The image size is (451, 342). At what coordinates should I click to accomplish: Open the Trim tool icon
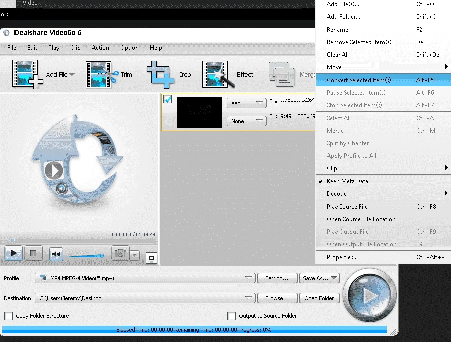coord(102,75)
